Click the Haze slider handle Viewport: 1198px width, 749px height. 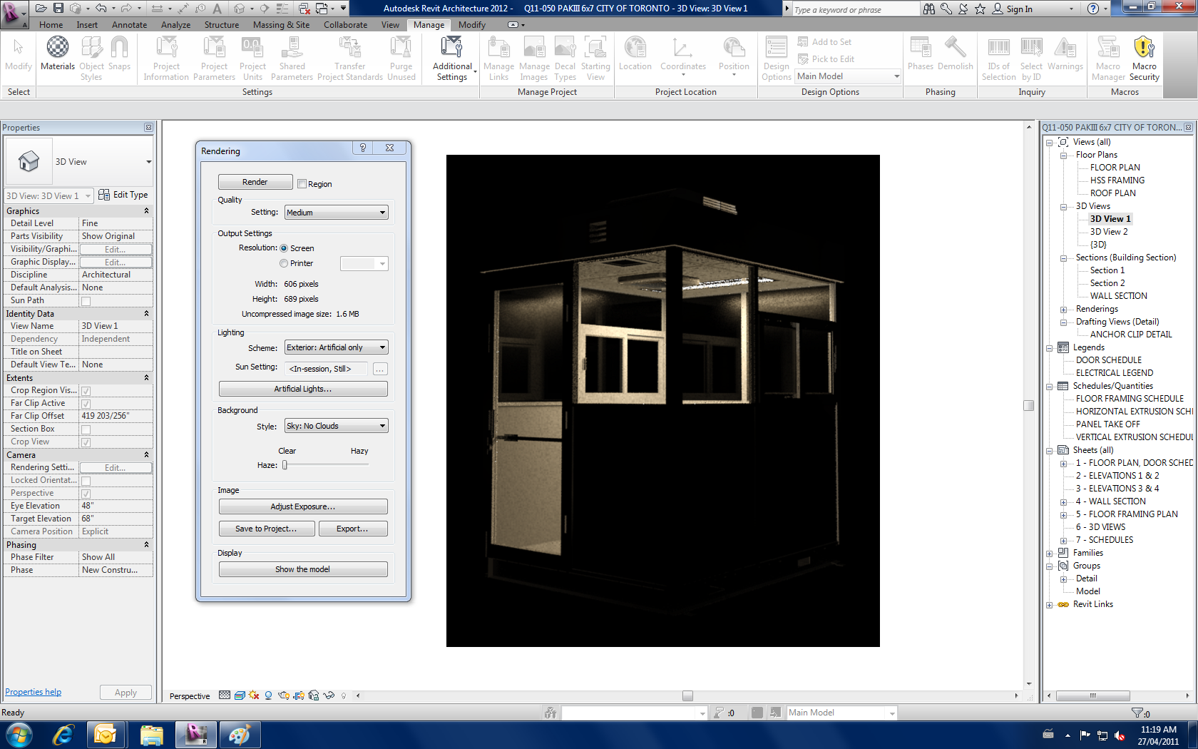(x=285, y=465)
